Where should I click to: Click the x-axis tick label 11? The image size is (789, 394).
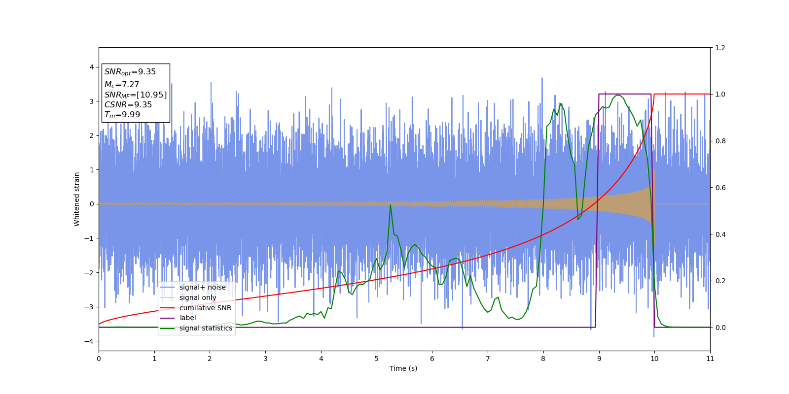coord(710,359)
